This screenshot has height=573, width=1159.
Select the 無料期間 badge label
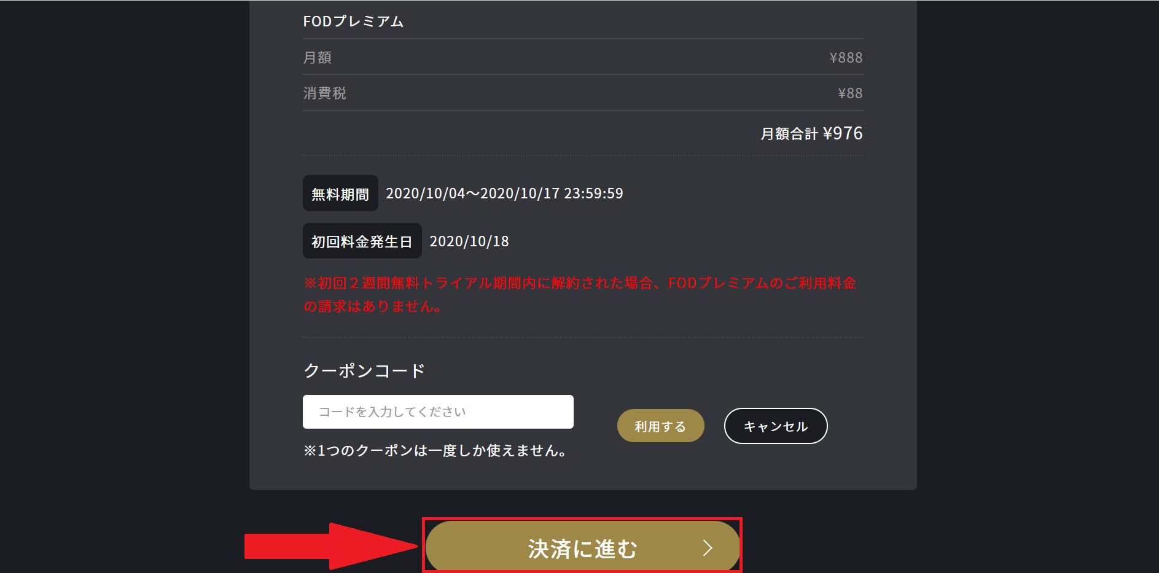coord(340,193)
